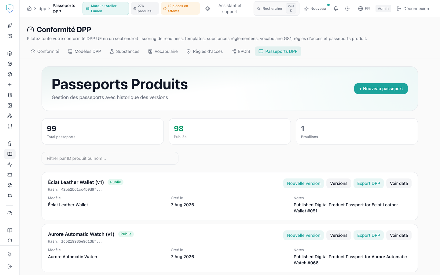Switch to the Vocabulaire tab
This screenshot has height=275, width=440.
pyautogui.click(x=163, y=51)
